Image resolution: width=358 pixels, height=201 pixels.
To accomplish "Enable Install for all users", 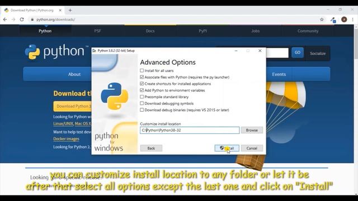I will (142, 71).
